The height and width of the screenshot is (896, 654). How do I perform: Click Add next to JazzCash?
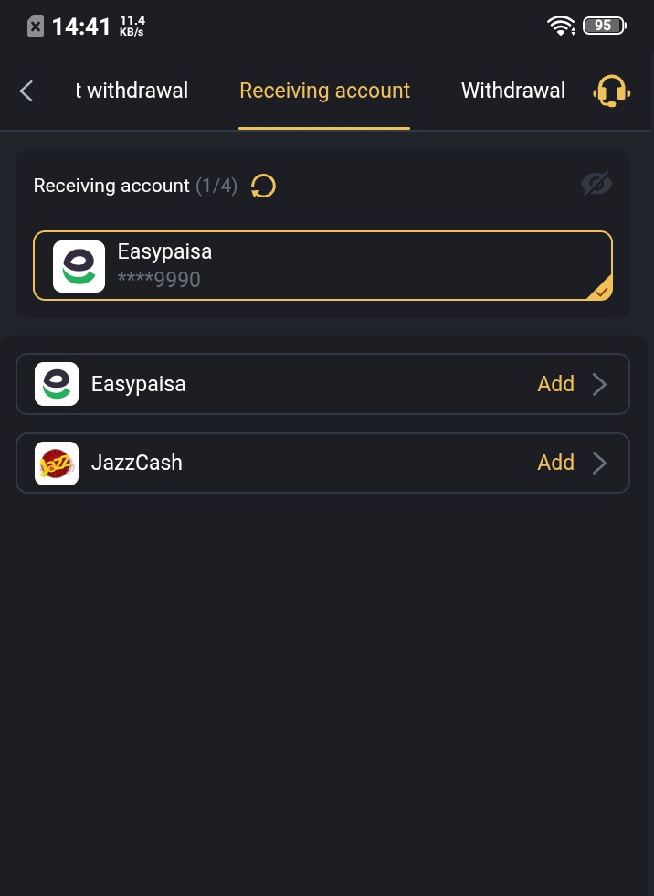coord(555,464)
